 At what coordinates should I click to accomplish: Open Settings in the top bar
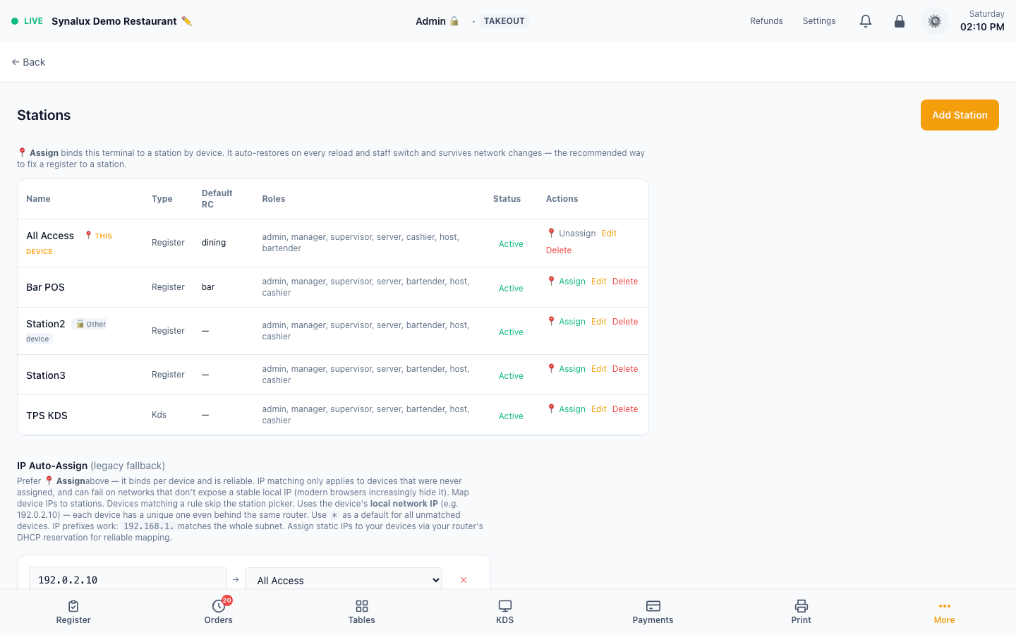819,21
